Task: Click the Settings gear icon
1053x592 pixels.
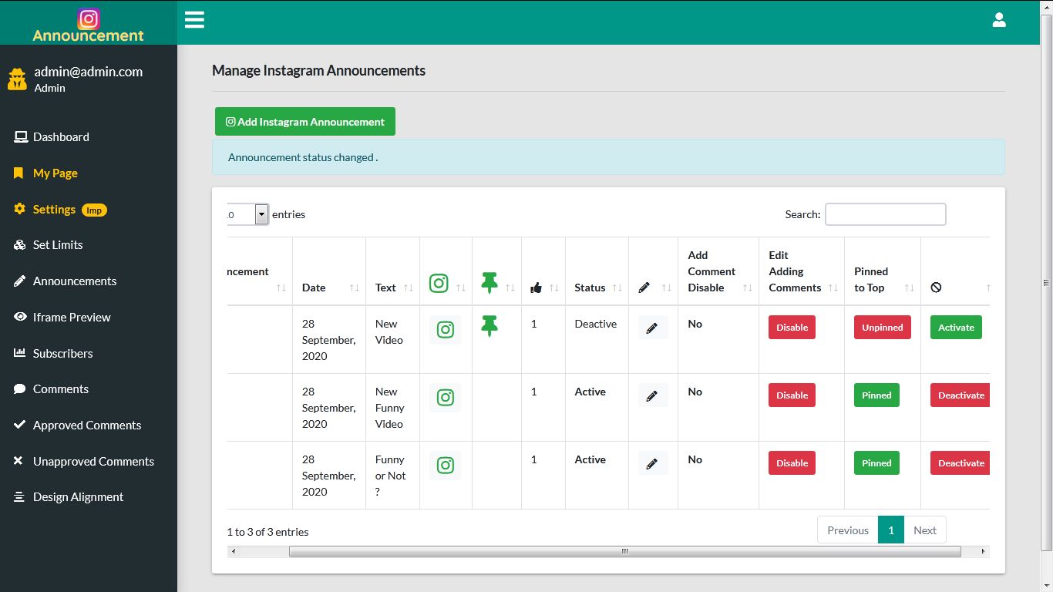Action: [19, 209]
